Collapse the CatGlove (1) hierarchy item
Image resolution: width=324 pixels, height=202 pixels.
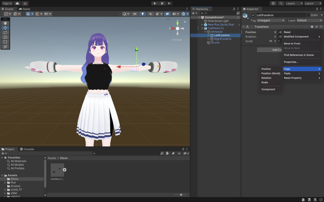click(x=202, y=28)
